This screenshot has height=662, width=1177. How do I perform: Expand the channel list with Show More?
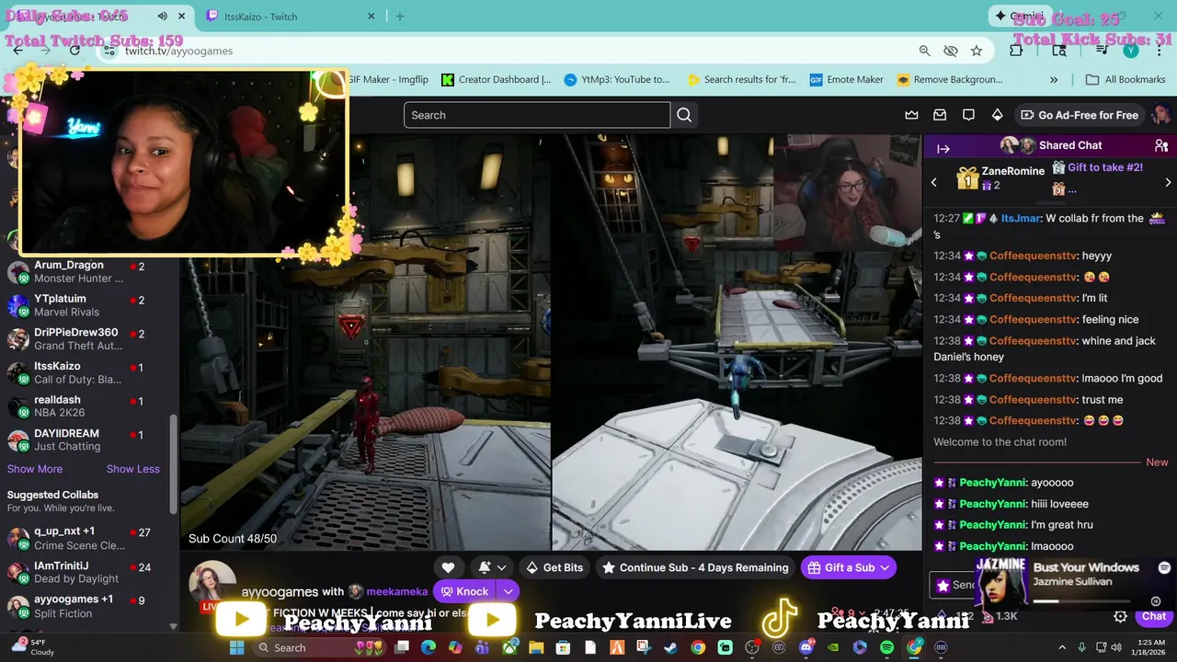[35, 469]
